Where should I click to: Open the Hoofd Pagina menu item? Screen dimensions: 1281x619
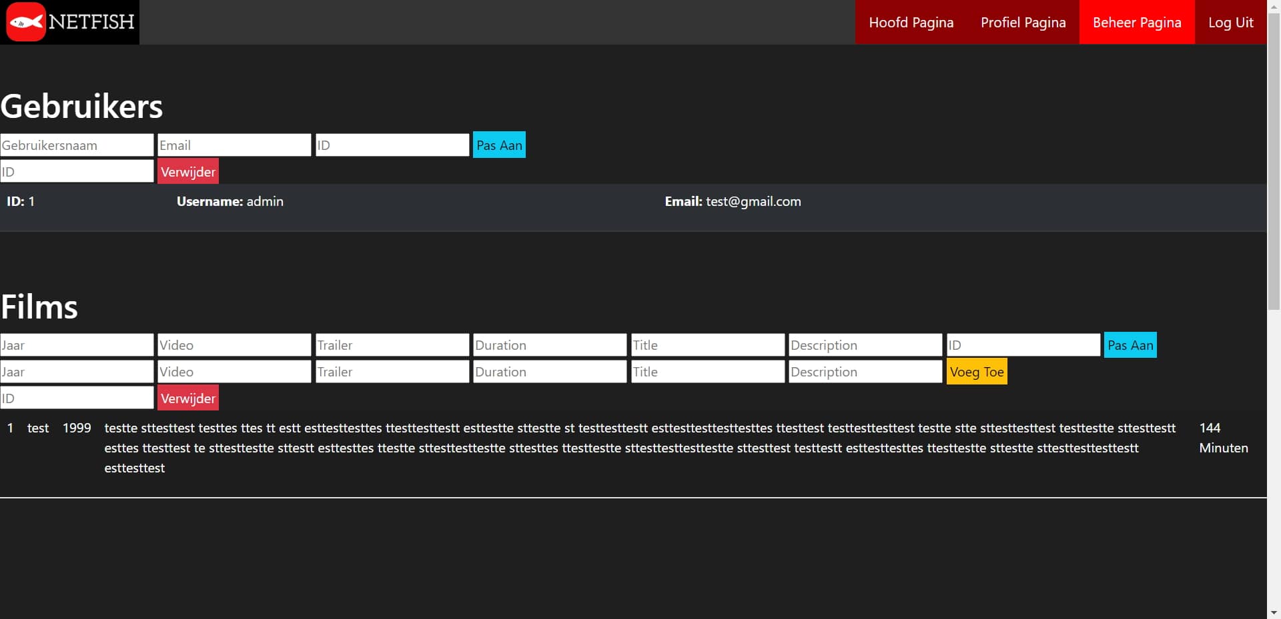[911, 23]
